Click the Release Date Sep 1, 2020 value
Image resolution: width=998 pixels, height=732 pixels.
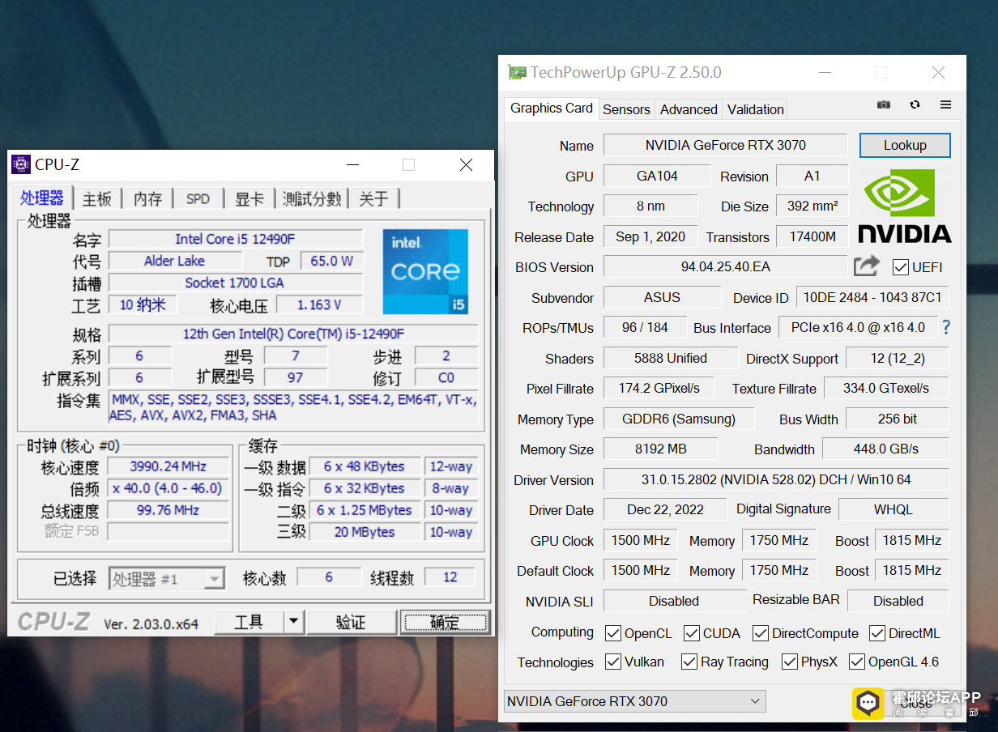[650, 236]
